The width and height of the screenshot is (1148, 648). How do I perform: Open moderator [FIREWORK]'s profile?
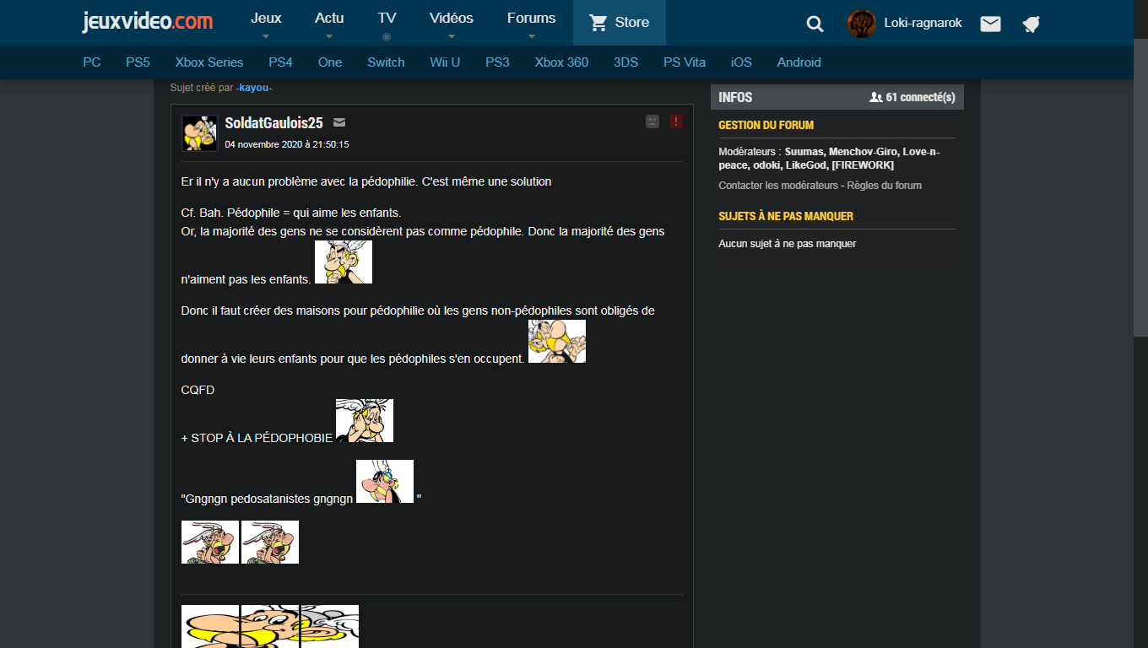click(x=863, y=165)
